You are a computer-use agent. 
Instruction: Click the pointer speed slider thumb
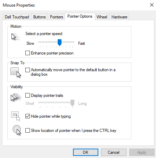tap(59, 42)
